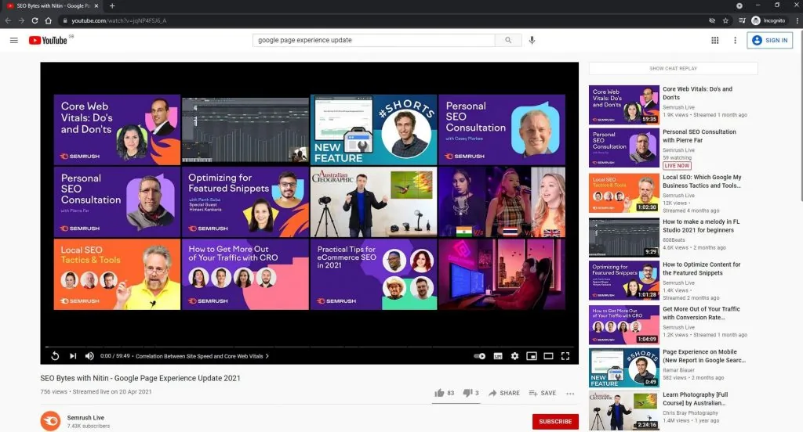The image size is (803, 432).
Task: Go to browser home page icon
Action: pyautogui.click(x=48, y=20)
